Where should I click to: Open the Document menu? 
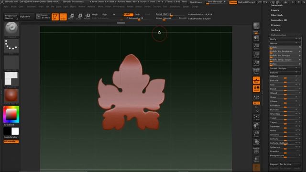coord(31,7)
